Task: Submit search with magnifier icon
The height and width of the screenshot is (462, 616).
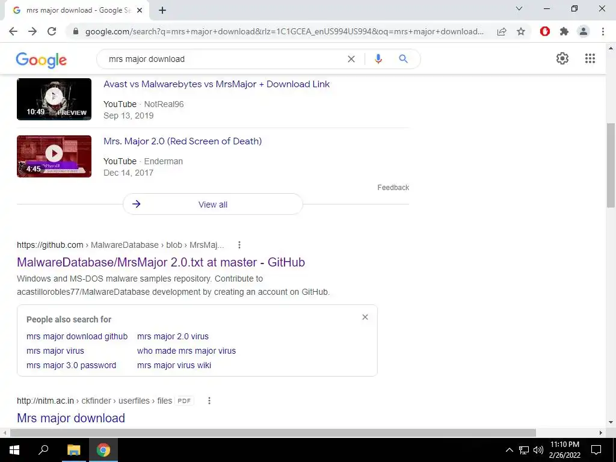Action: point(403,59)
